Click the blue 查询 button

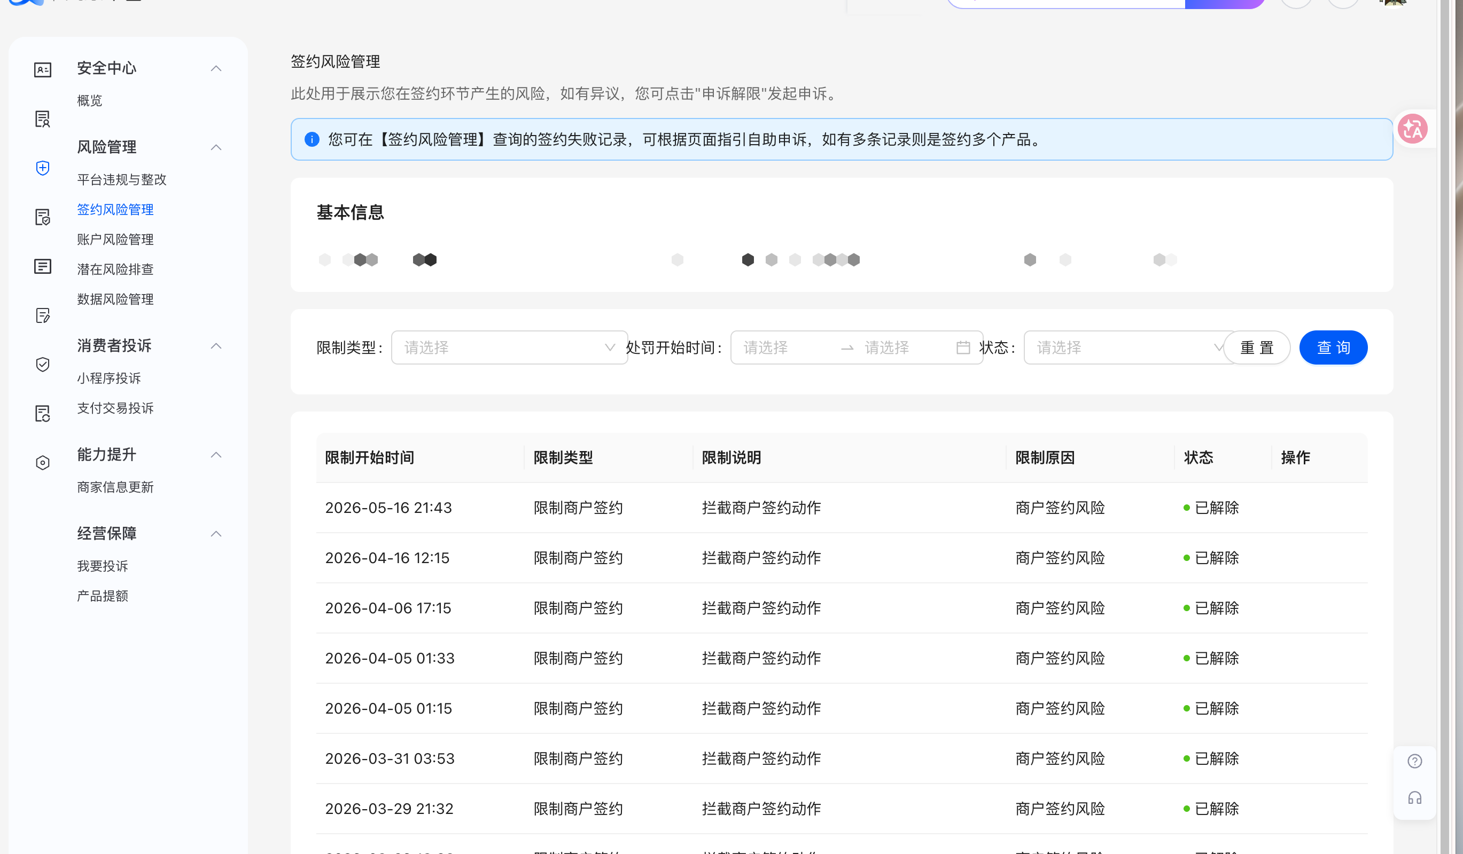click(x=1334, y=347)
